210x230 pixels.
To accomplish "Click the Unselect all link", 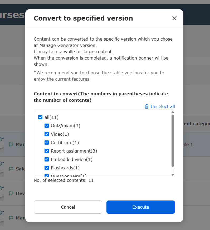I will tap(163, 106).
